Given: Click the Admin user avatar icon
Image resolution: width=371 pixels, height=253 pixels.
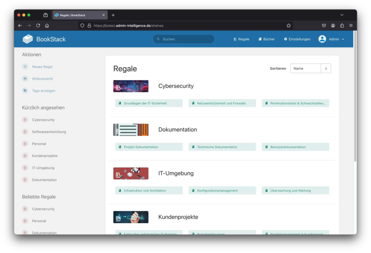Looking at the screenshot, I should (322, 39).
